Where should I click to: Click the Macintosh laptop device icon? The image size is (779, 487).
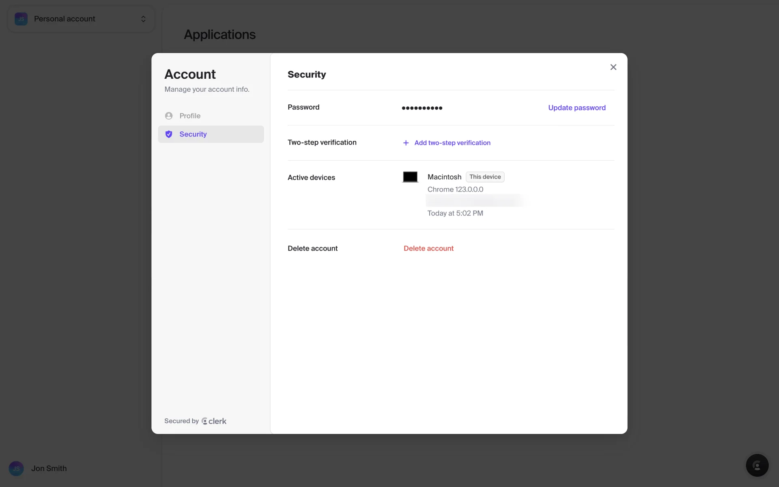click(410, 177)
